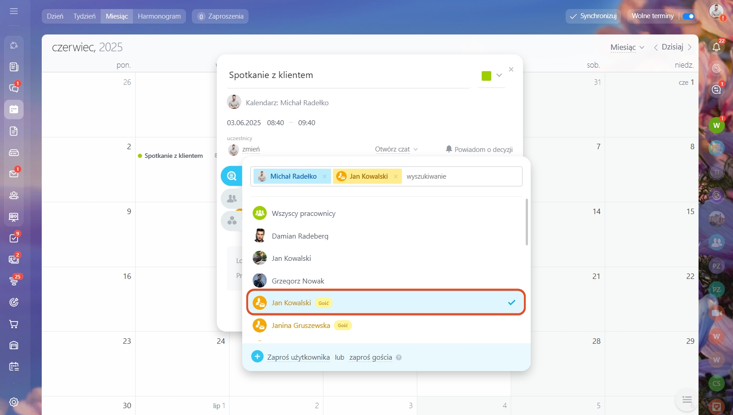Click zaproś gościa link

(x=371, y=357)
